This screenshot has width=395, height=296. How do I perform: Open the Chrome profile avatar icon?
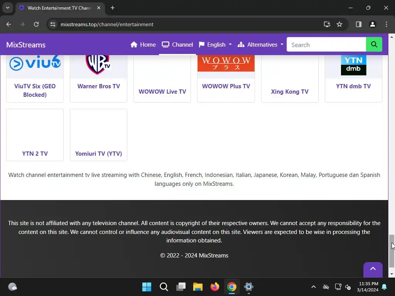[373, 24]
